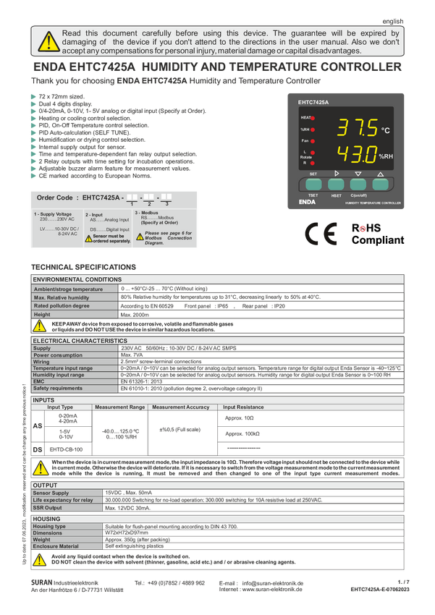
Task: Click the green right-arrow HSET button
Action: (336, 184)
